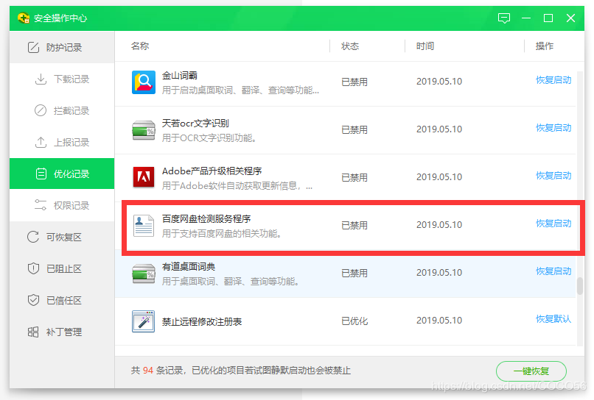Switch to 拦截记录 tab

[x=62, y=110]
